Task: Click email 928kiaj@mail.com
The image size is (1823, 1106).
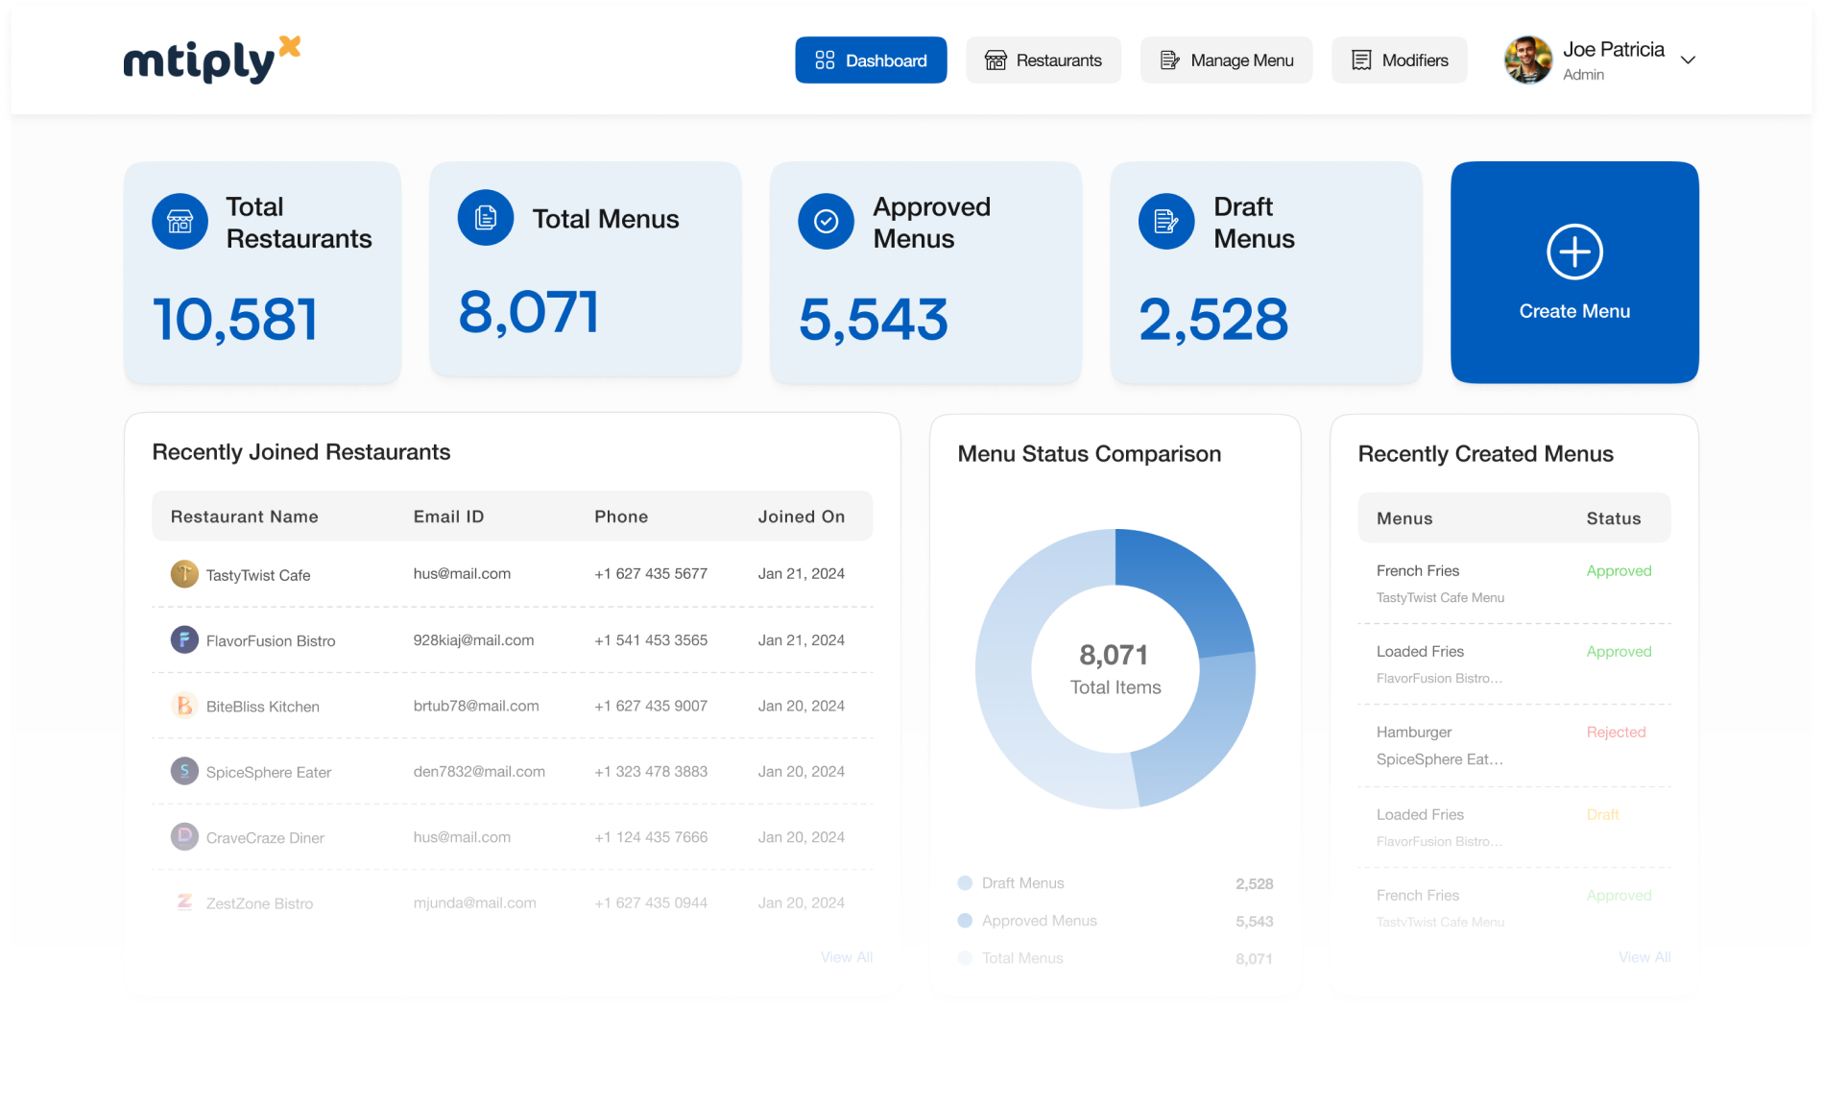Action: pyautogui.click(x=473, y=640)
